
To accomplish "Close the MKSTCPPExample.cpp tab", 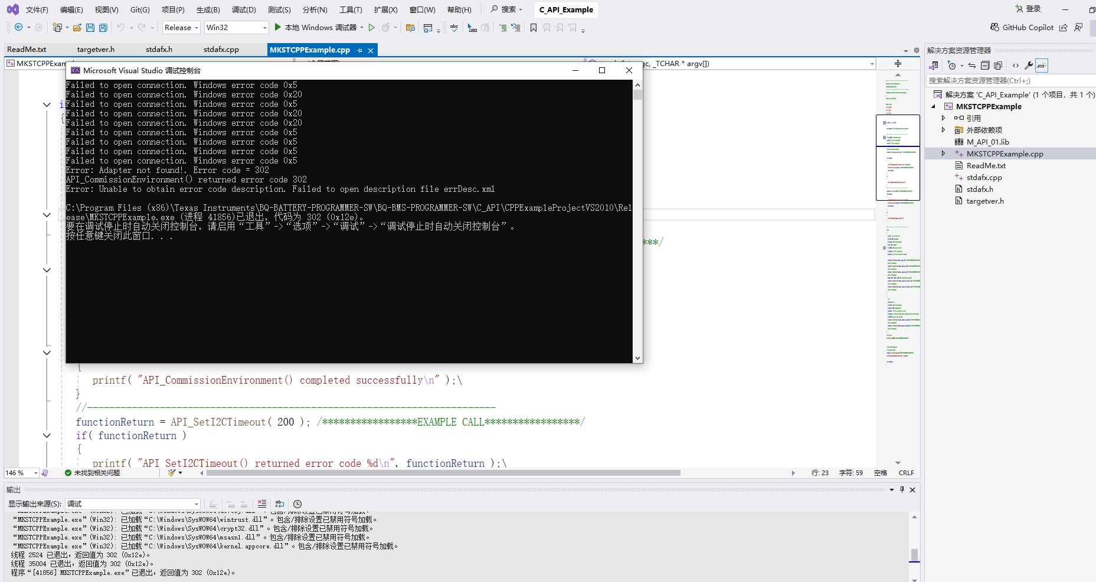I will click(371, 50).
